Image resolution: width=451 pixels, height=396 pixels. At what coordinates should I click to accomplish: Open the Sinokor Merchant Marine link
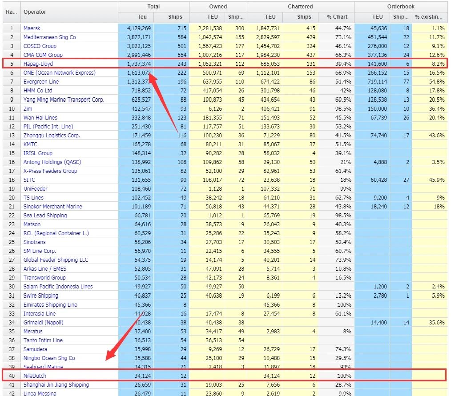pyautogui.click(x=52, y=207)
